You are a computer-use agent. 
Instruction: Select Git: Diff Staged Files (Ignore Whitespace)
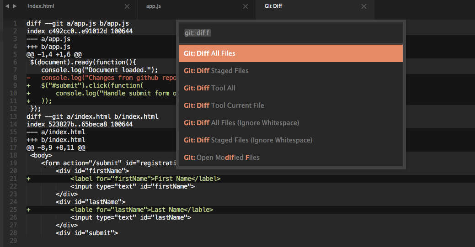[x=291, y=140]
